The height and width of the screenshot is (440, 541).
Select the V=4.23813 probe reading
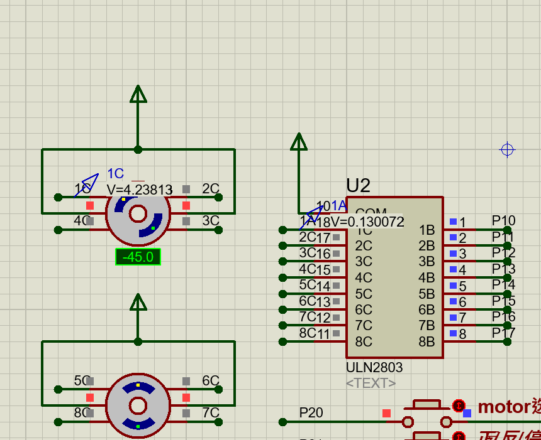pyautogui.click(x=140, y=190)
